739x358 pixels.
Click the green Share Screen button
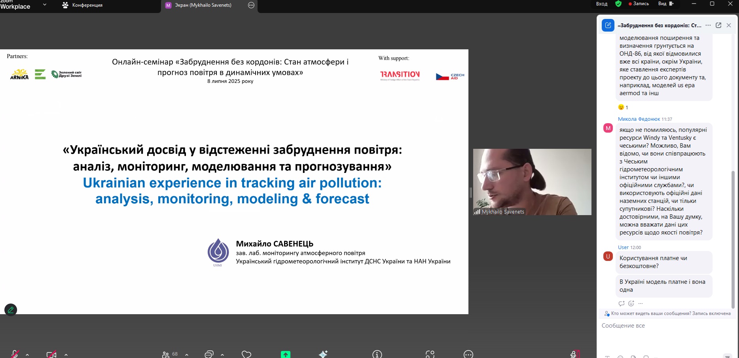285,354
